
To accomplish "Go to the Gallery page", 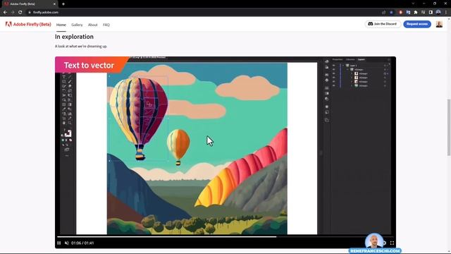I will point(77,25).
